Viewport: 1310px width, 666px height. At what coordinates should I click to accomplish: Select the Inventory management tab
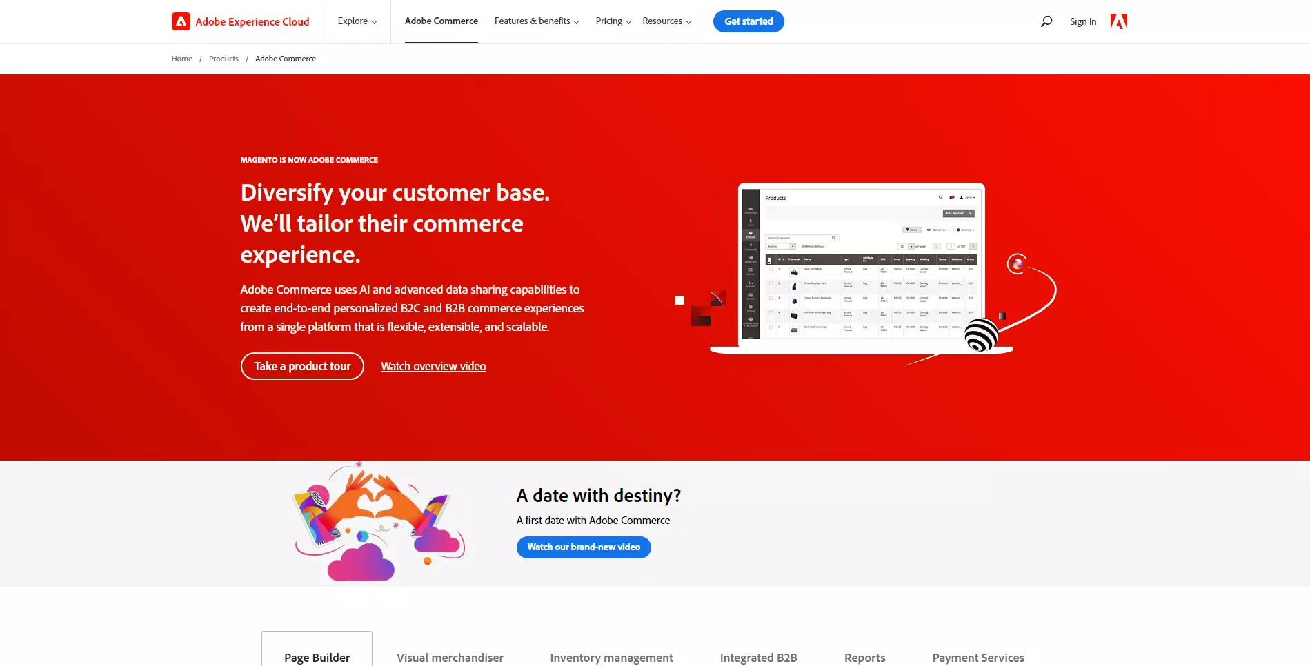pos(611,657)
